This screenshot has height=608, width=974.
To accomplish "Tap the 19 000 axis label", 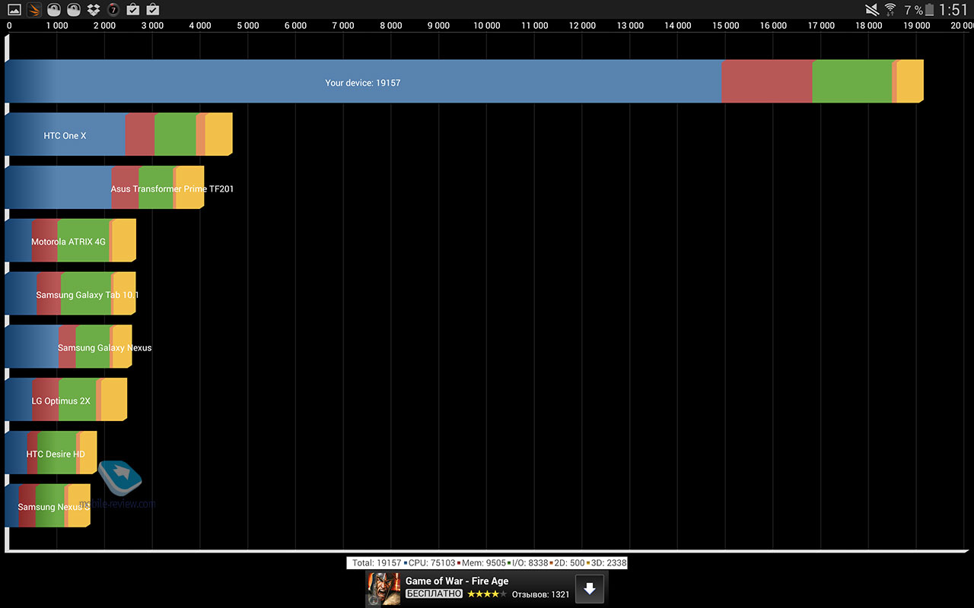I will pos(917,26).
